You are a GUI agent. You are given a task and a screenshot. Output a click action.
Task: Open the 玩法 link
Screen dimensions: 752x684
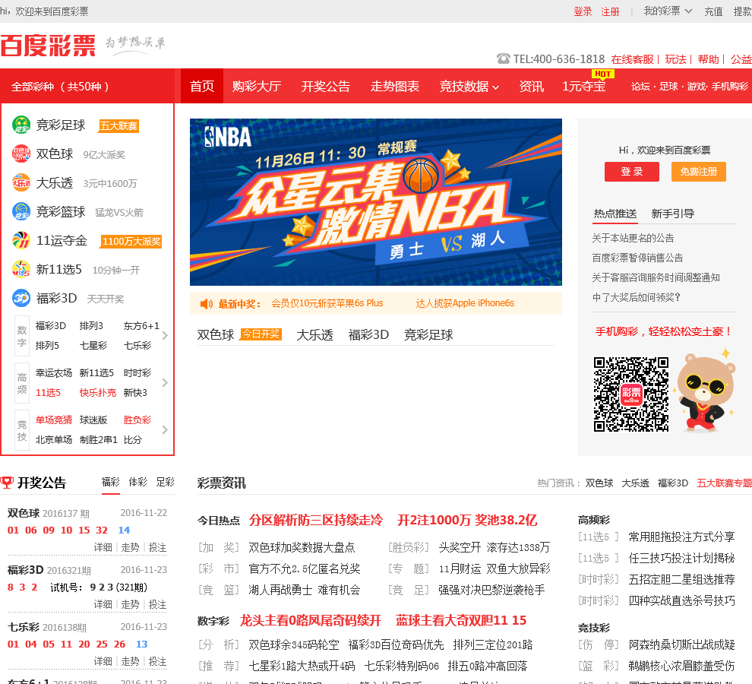coord(676,59)
